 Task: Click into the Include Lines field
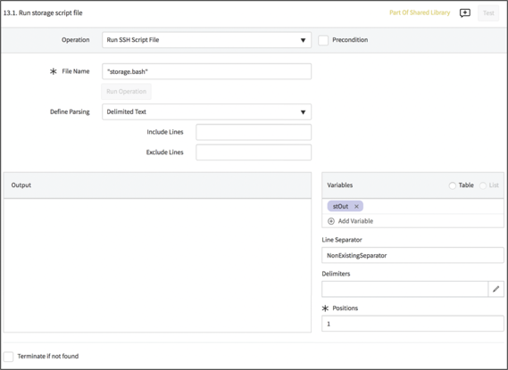click(254, 132)
